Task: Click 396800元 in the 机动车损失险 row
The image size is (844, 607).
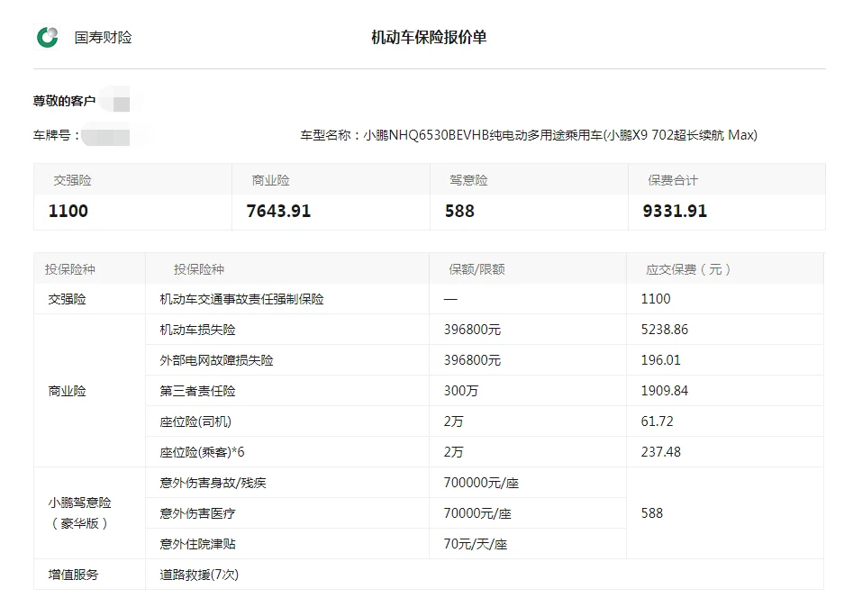Action: 472,330
